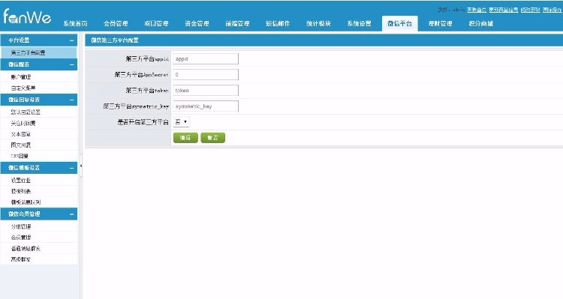
Task: Open 账户管理 in the sidebar
Action: (21, 76)
